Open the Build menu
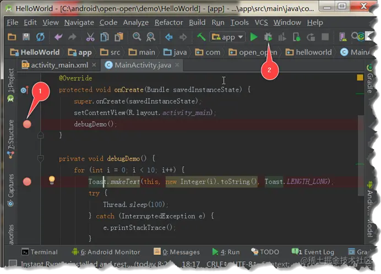381x274 pixels. 197,23
